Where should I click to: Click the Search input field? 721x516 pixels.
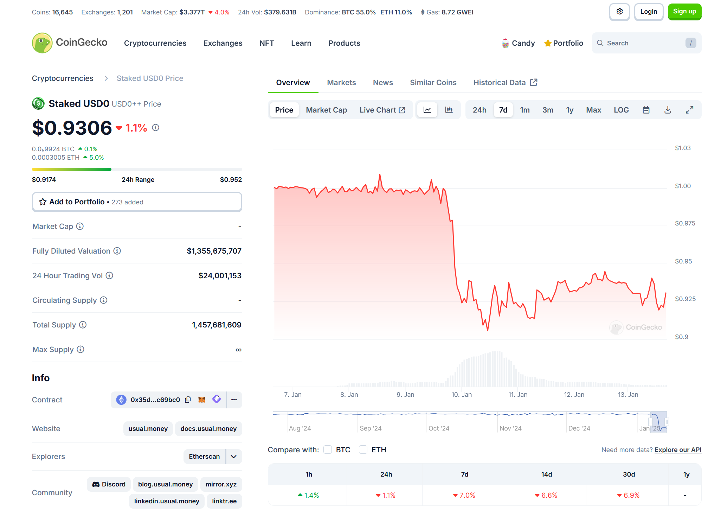tap(646, 43)
